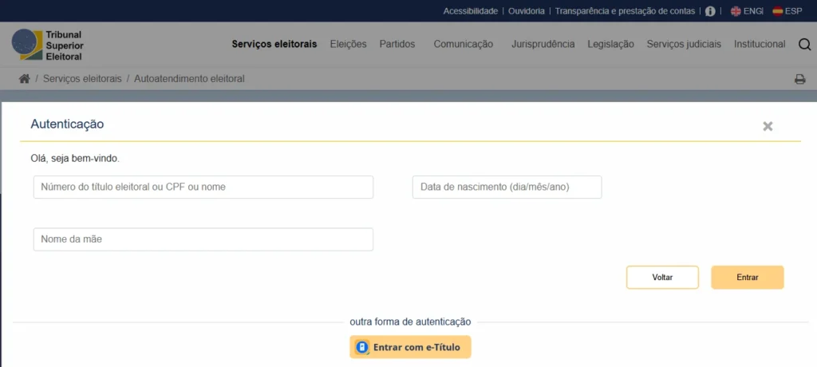Go to Autoatendimento eleitoral breadcrumb
This screenshot has height=367, width=817.
[x=189, y=79]
